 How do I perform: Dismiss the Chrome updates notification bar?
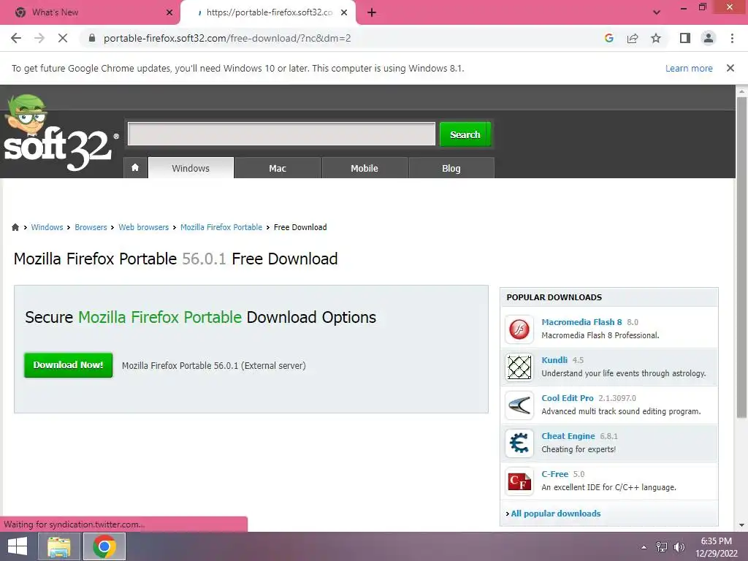tap(730, 68)
